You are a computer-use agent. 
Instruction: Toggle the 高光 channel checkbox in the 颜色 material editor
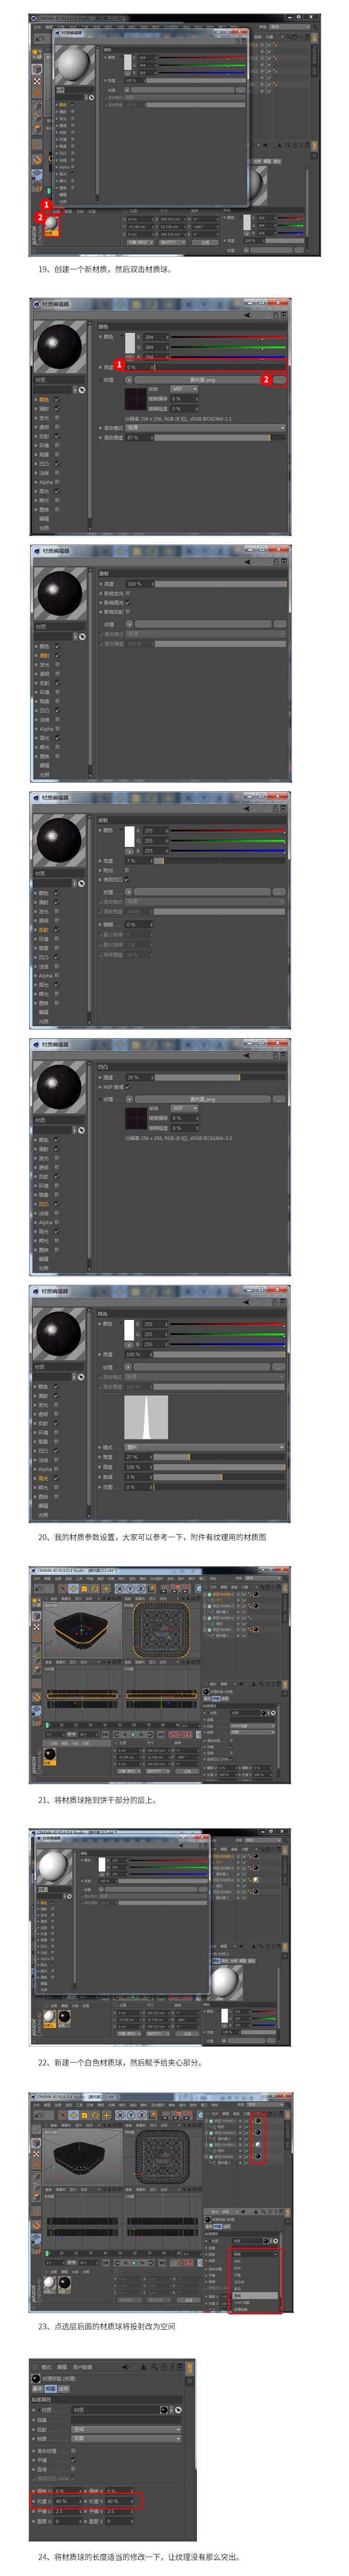pyautogui.click(x=57, y=491)
